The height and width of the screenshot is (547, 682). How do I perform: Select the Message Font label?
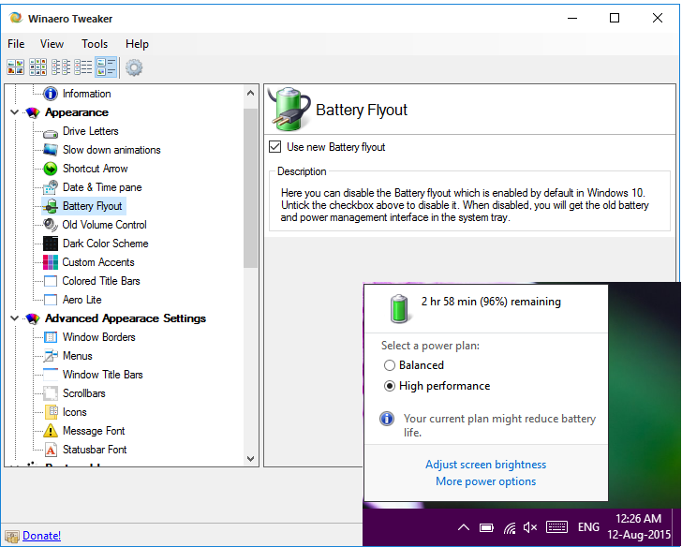coord(94,431)
